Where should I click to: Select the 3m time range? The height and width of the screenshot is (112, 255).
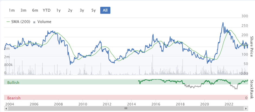coord(23,10)
